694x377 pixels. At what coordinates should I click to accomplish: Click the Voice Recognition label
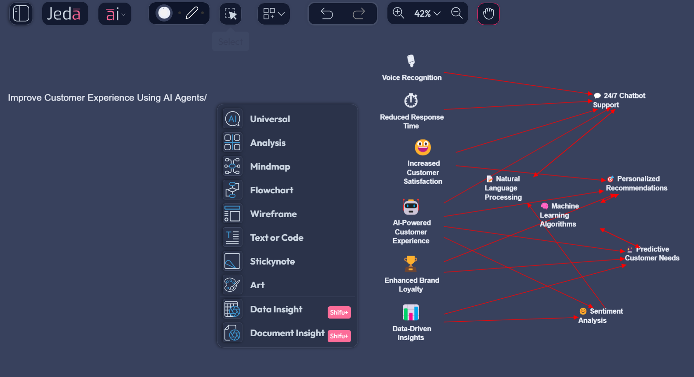coord(412,77)
